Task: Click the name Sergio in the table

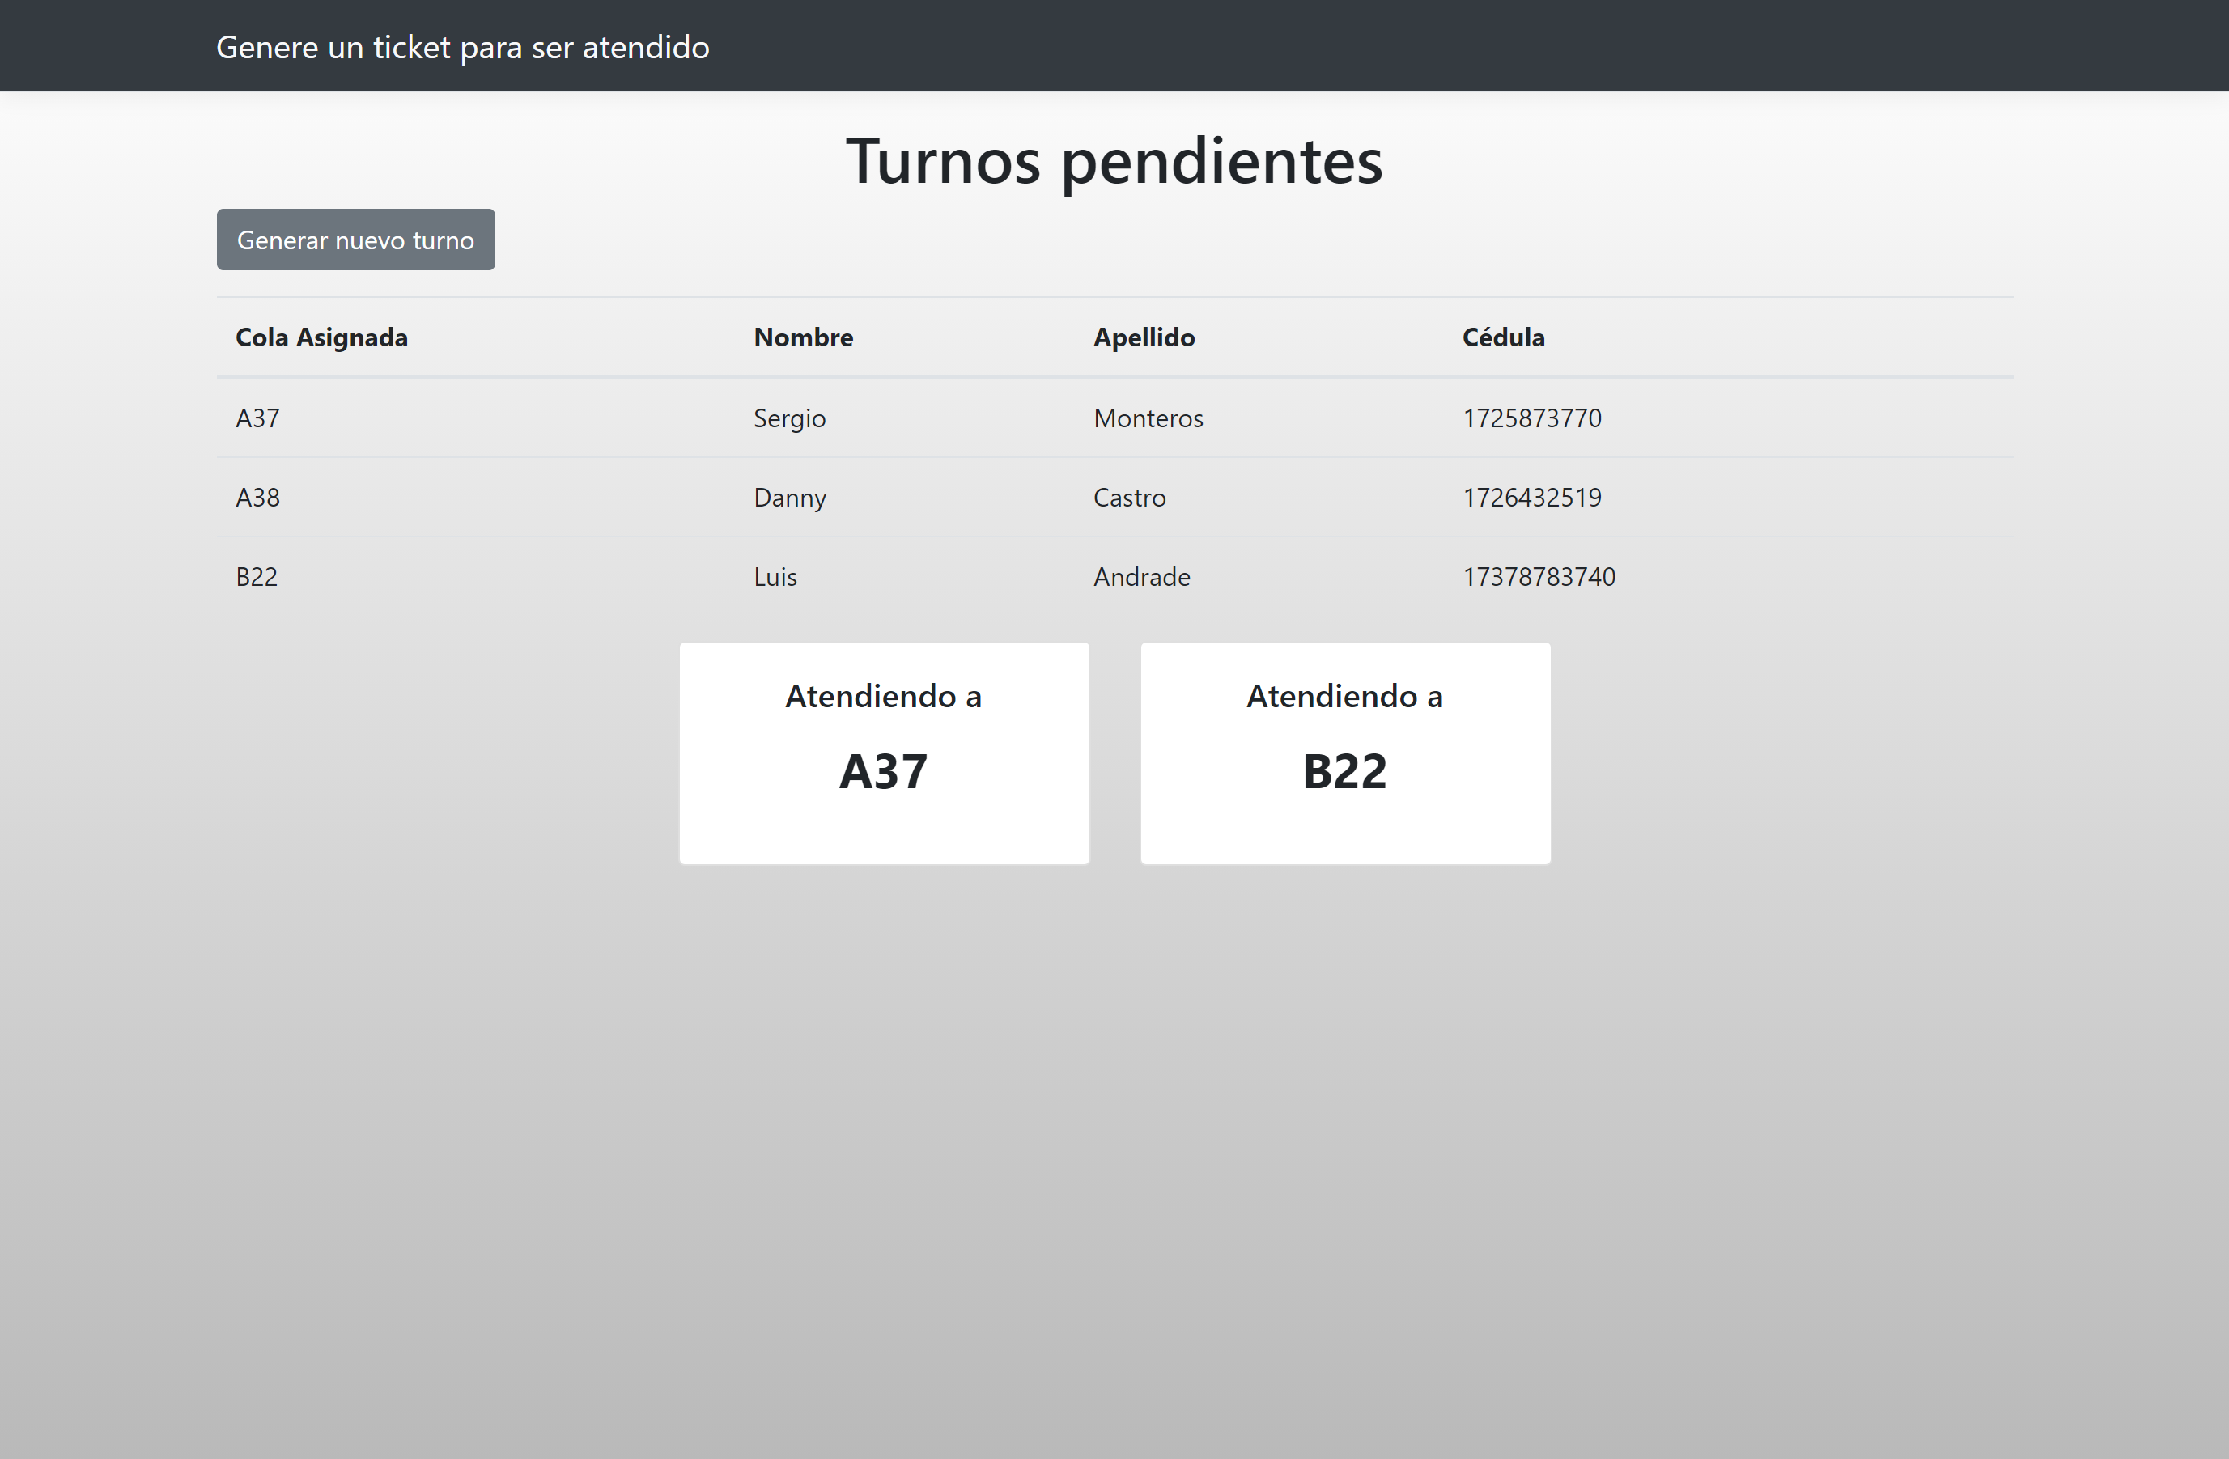Action: (788, 418)
